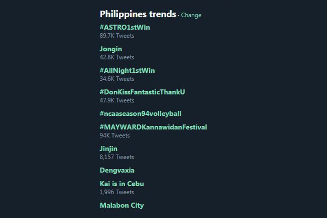The image size is (327, 218).
Task: Select the 34.6K Tweets count text
Action: click(117, 79)
